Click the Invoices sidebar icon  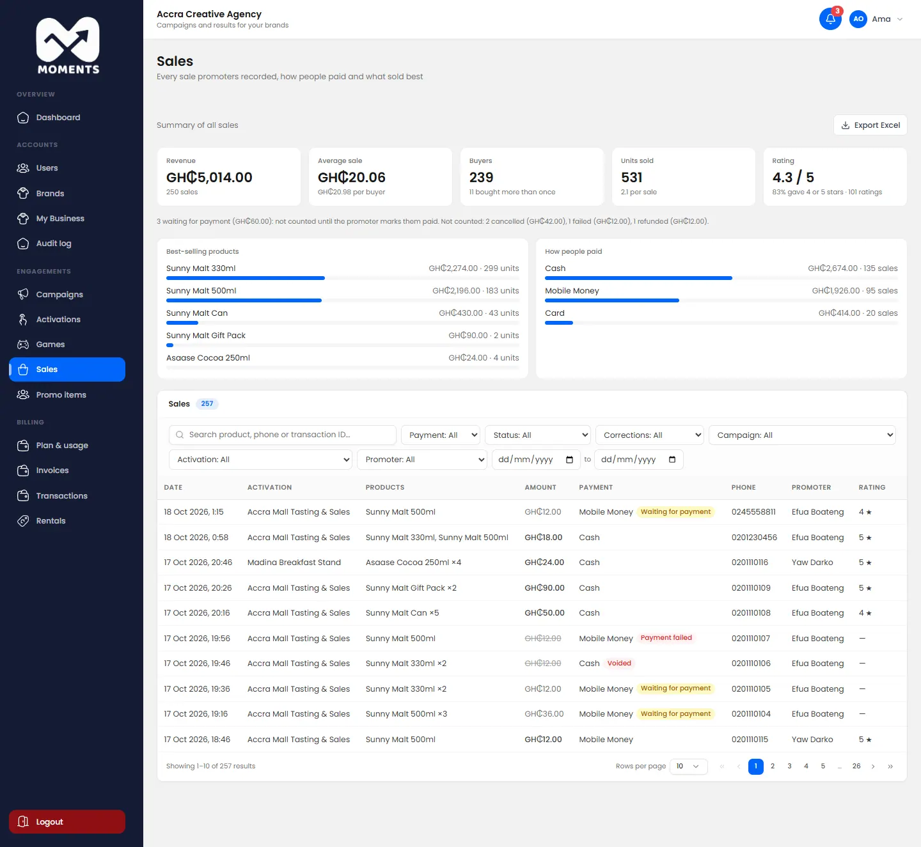point(23,470)
